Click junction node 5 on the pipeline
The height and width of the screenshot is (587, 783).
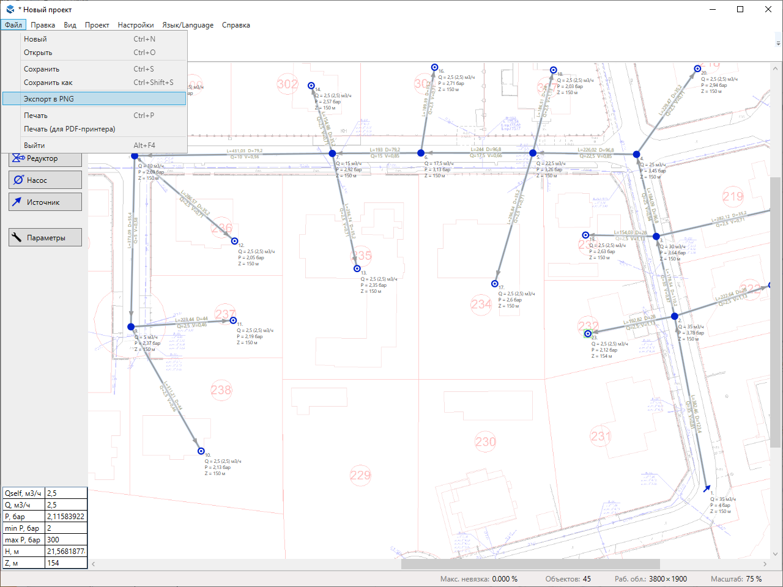click(533, 153)
